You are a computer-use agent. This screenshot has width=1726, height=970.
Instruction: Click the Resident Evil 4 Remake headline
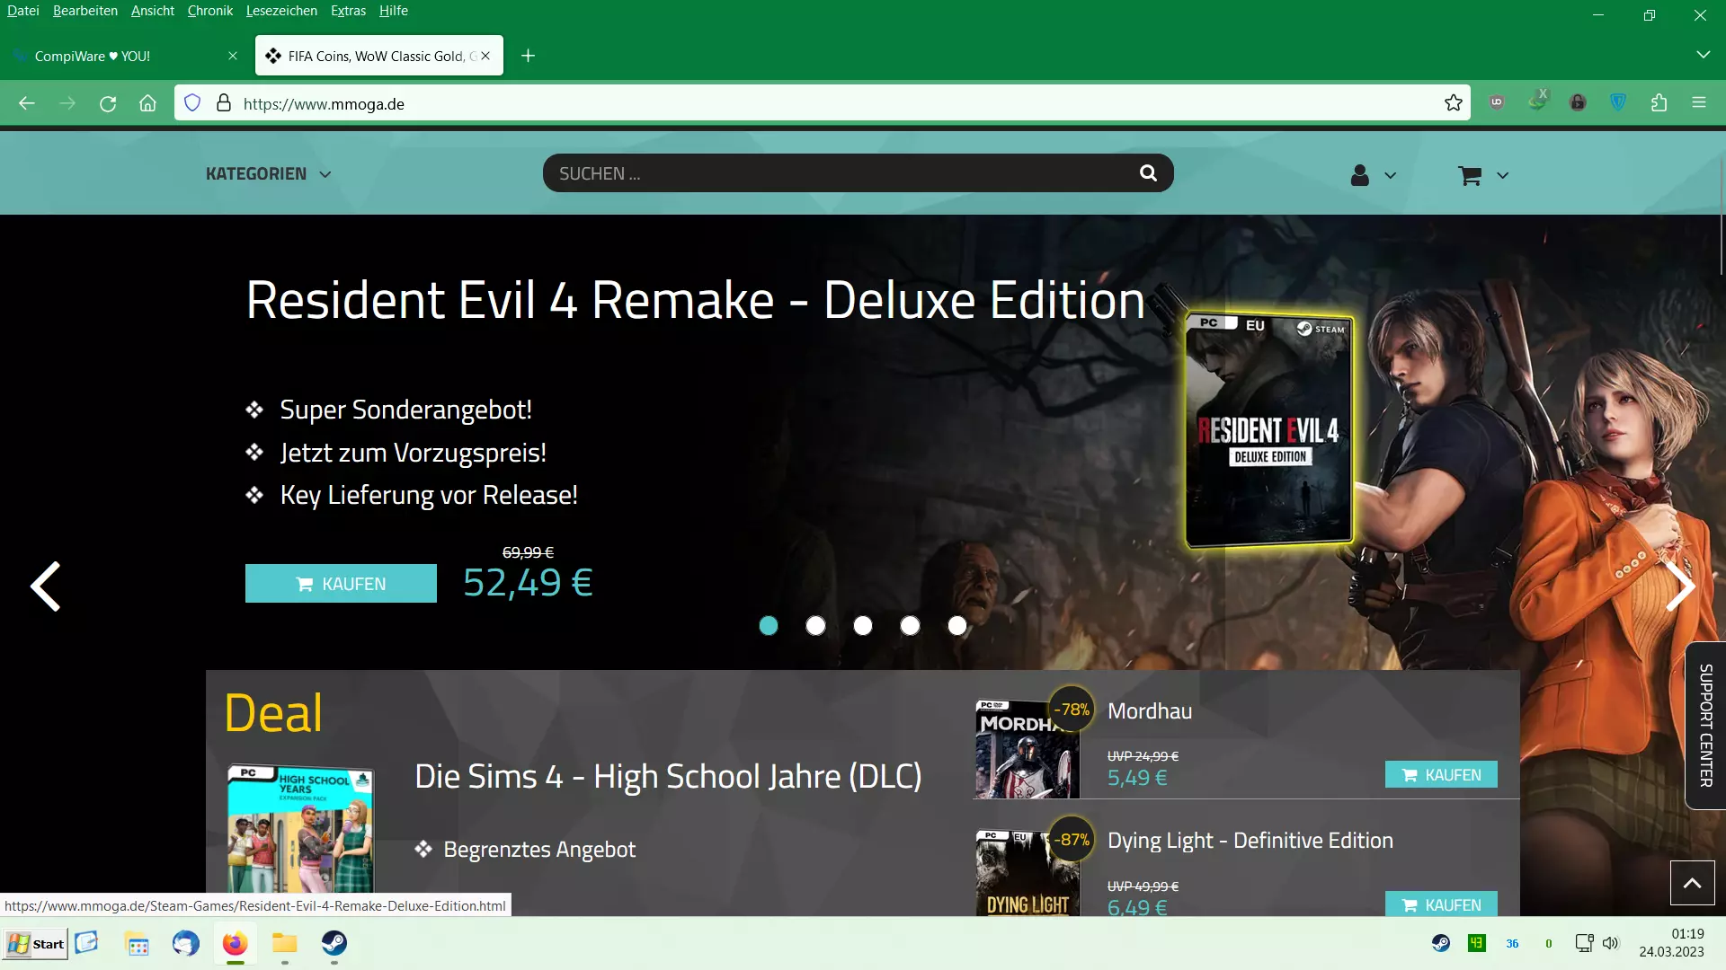point(695,300)
